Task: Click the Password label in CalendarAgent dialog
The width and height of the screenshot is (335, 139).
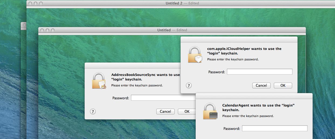Action: (x=232, y=129)
